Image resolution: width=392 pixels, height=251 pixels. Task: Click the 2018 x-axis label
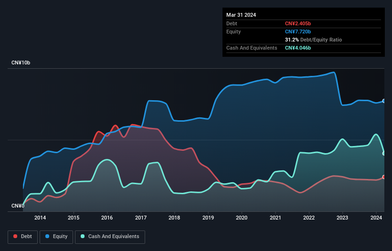[174, 218]
